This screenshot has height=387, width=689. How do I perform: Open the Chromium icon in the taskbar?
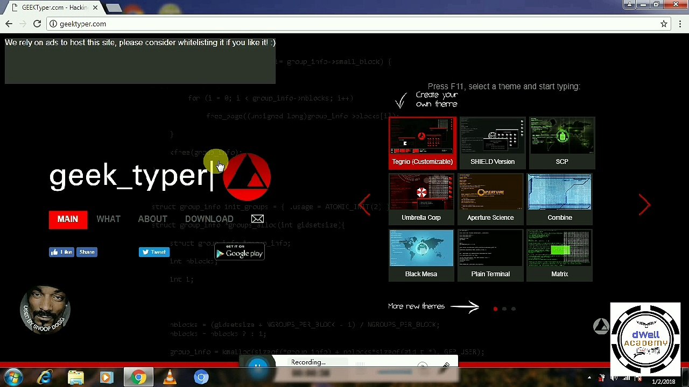[x=201, y=378]
